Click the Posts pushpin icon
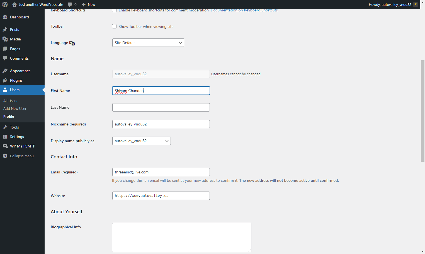 [5, 30]
